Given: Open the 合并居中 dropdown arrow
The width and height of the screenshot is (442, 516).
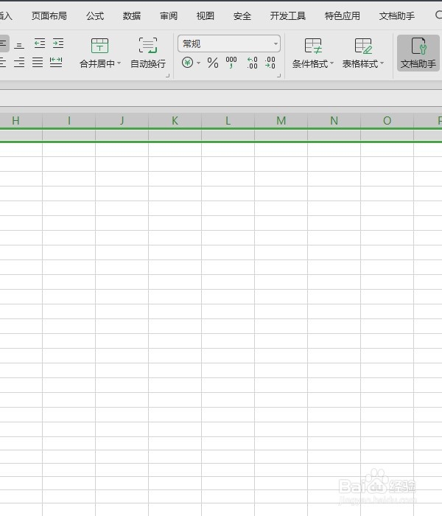Looking at the screenshot, I should 119,63.
